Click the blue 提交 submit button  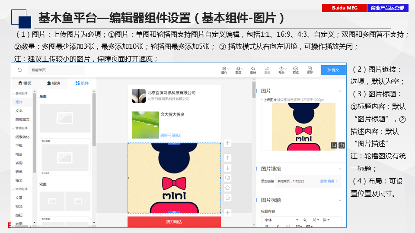tap(333, 70)
